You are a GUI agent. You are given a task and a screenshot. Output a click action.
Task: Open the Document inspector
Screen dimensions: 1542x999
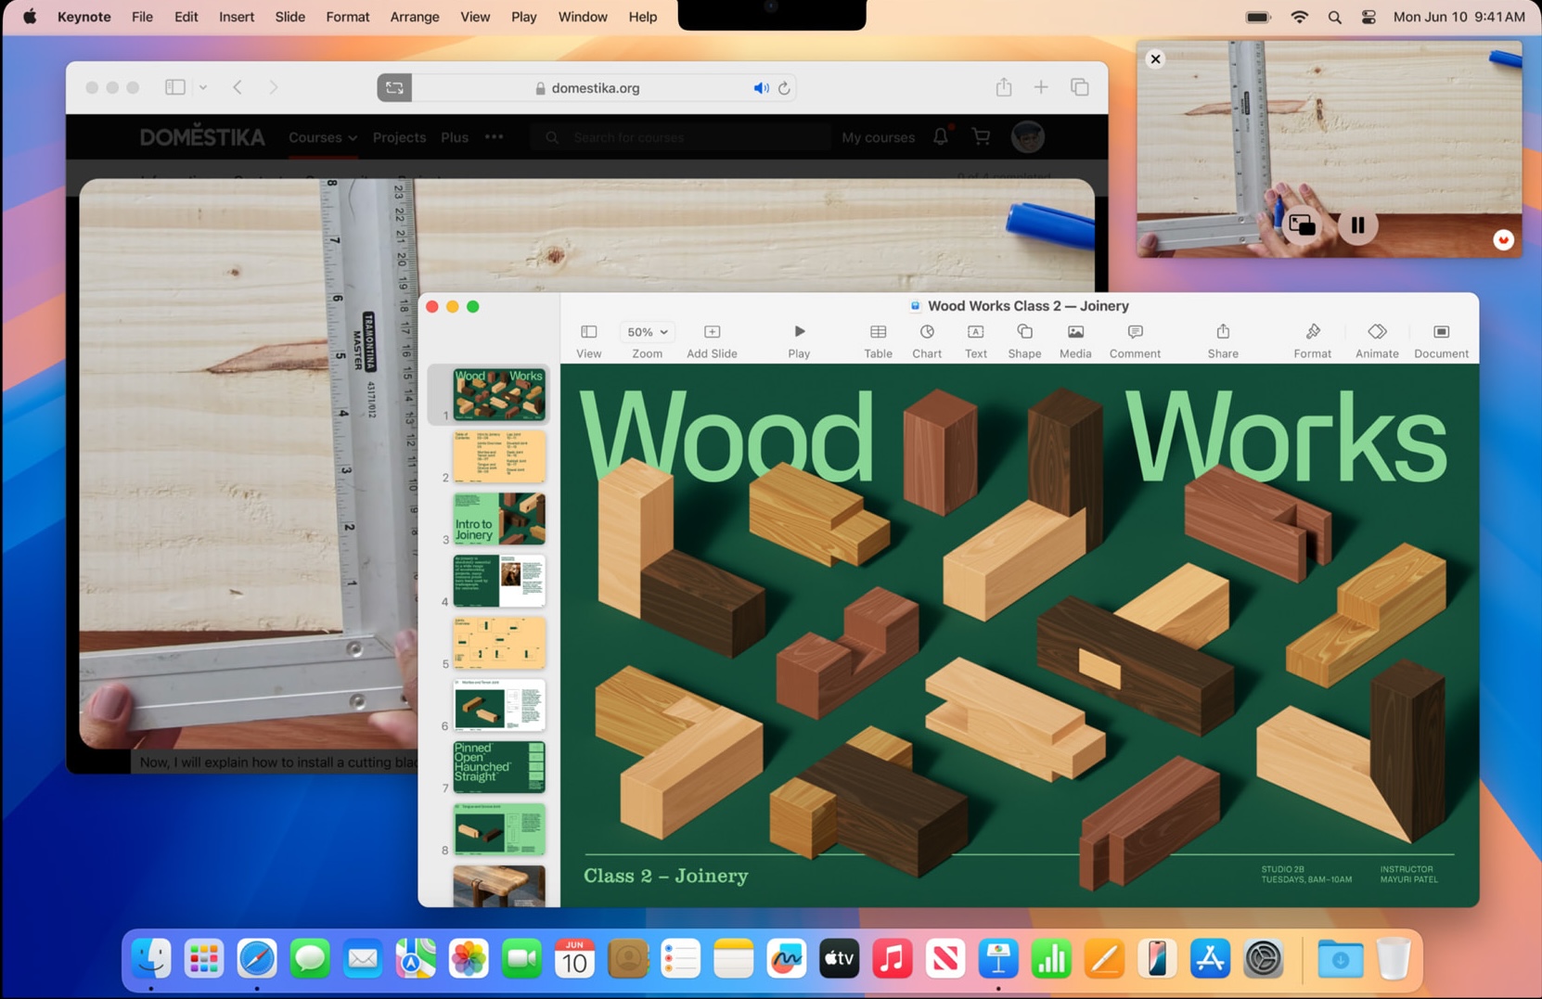pos(1441,339)
